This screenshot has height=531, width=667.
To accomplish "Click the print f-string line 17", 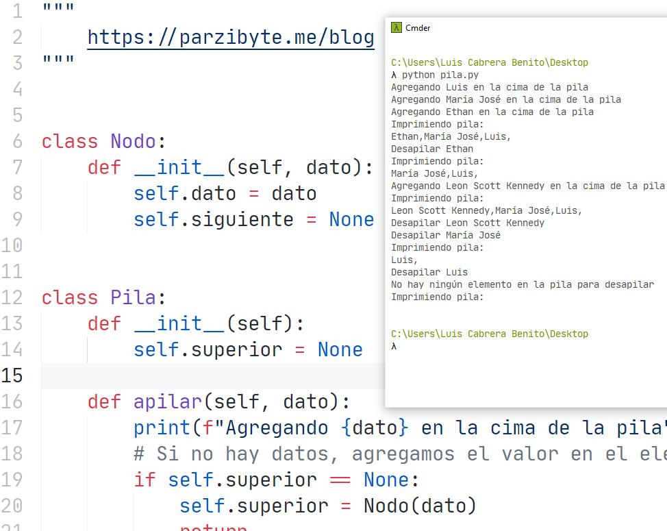I will pyautogui.click(x=400, y=428).
